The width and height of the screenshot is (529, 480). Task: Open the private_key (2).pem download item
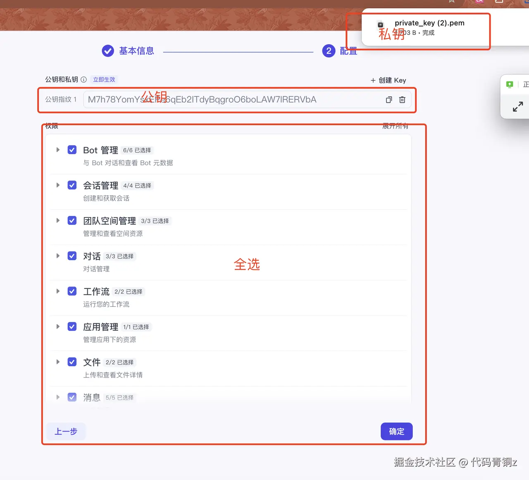click(429, 27)
